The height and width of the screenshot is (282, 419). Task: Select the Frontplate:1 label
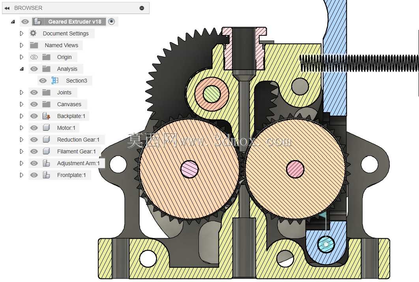[x=71, y=175]
